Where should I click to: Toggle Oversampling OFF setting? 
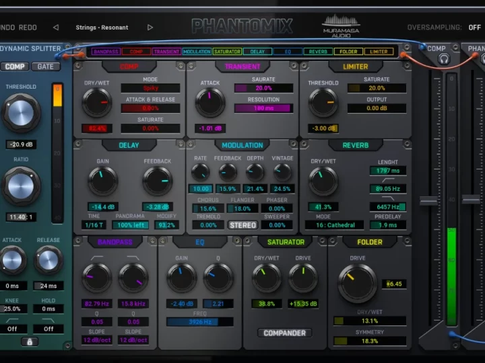coord(474,28)
